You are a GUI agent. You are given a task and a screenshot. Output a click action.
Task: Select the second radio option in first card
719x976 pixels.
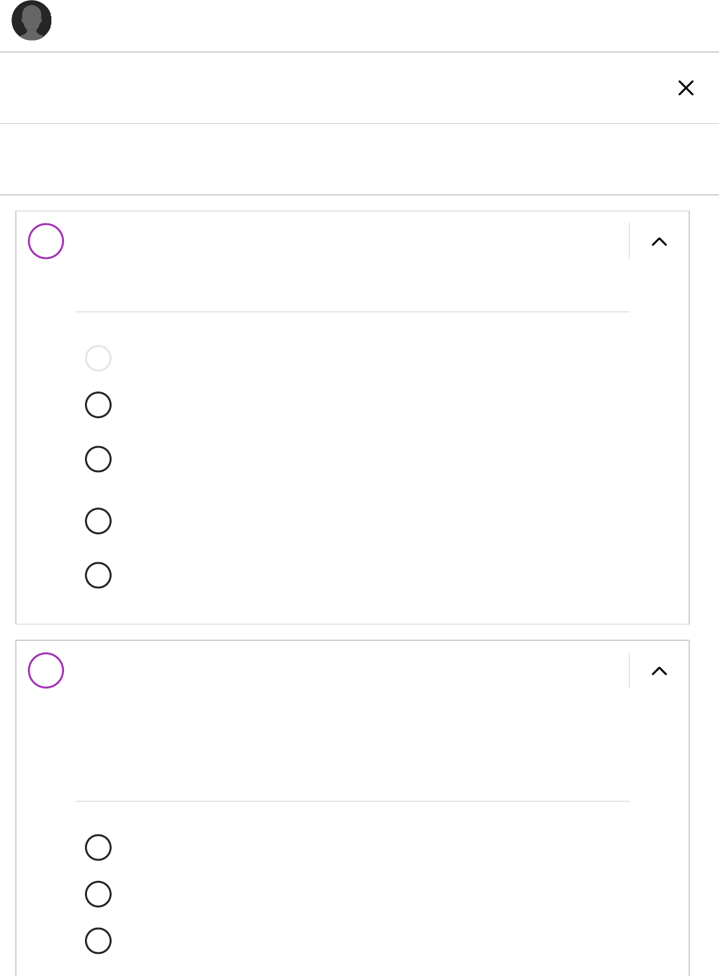point(98,405)
